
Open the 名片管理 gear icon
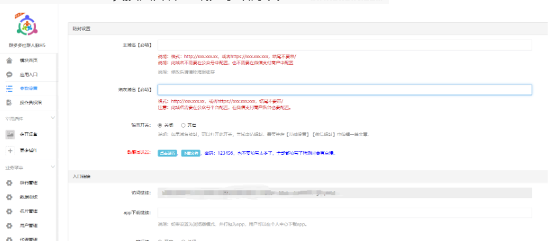click(9, 212)
